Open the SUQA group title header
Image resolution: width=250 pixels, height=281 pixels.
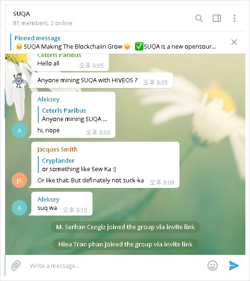[21, 14]
